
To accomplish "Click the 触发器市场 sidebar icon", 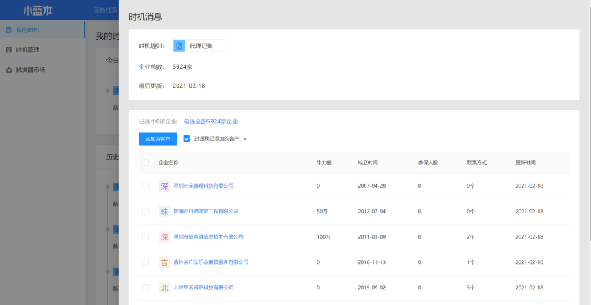I will click(x=9, y=70).
